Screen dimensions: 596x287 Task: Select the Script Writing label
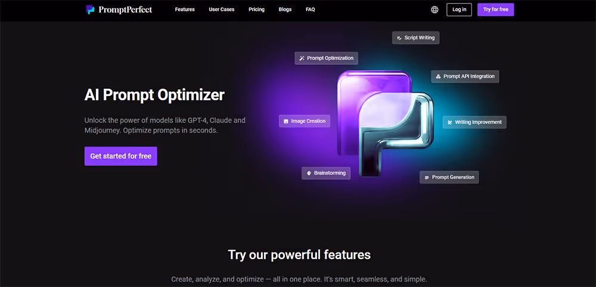(419, 38)
